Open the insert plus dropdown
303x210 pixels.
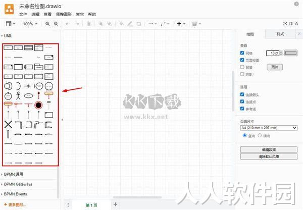181,24
